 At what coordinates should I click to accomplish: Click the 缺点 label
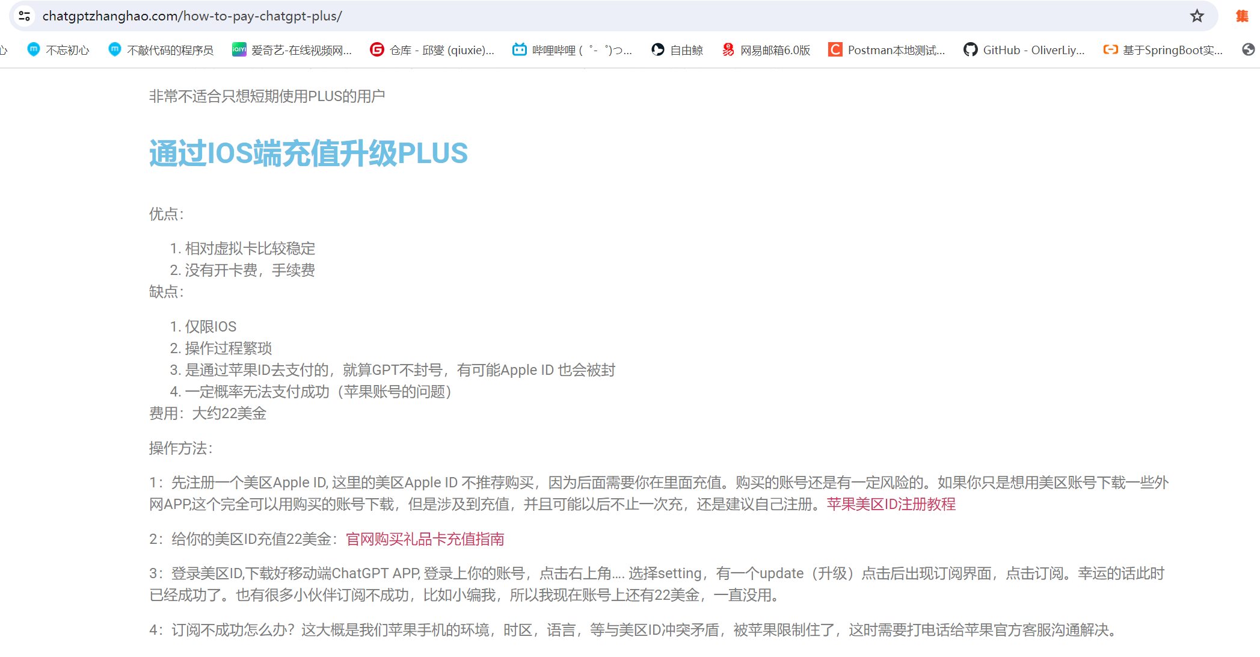[x=166, y=292]
